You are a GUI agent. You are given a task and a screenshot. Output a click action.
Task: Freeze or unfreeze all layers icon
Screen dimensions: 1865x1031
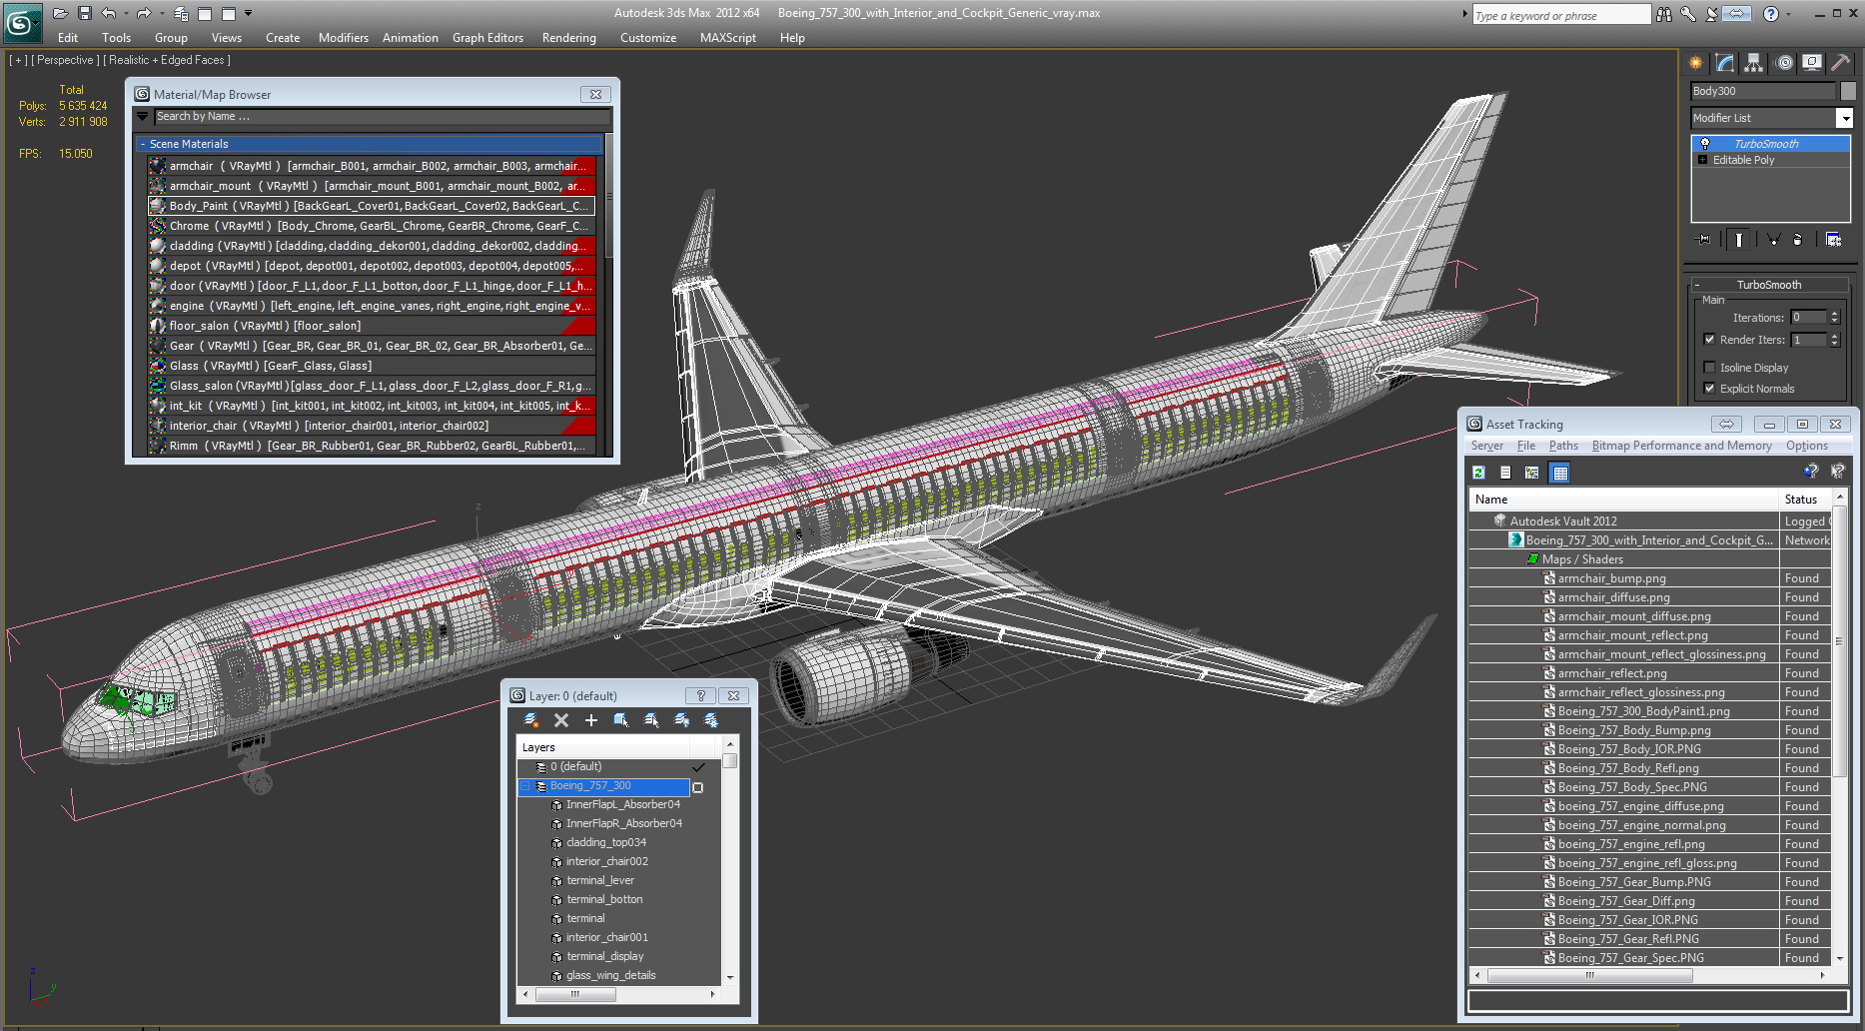[711, 720]
